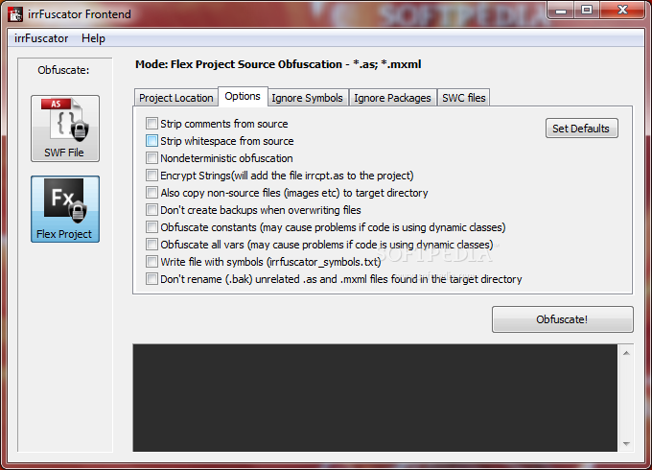This screenshot has height=470, width=652.
Task: Click inside the dark output log area
Action: click(x=375, y=398)
